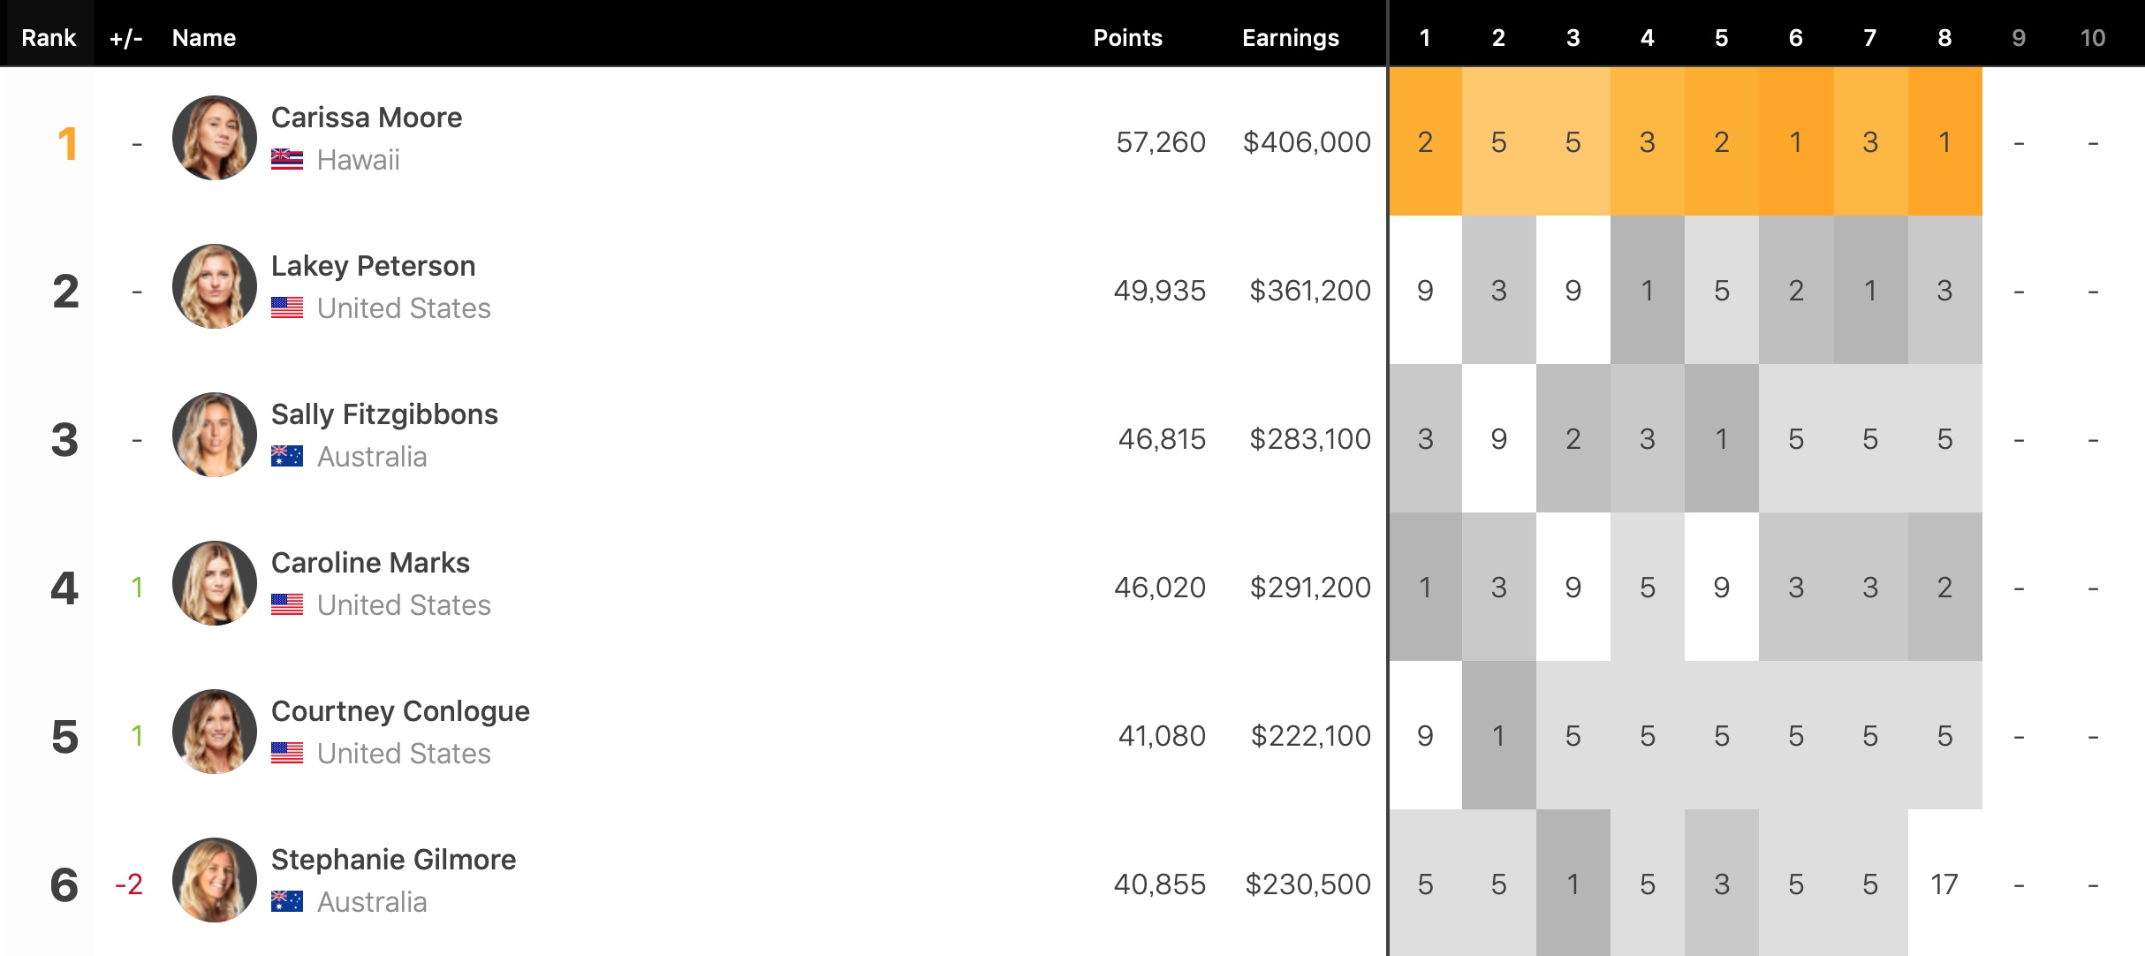
Task: Click United States flag under Lakey Peterson
Action: (287, 308)
